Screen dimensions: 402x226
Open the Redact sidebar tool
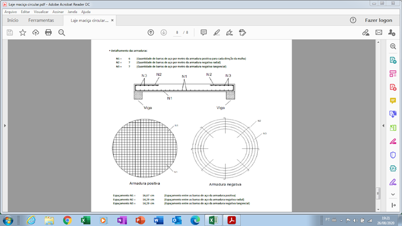point(393,141)
